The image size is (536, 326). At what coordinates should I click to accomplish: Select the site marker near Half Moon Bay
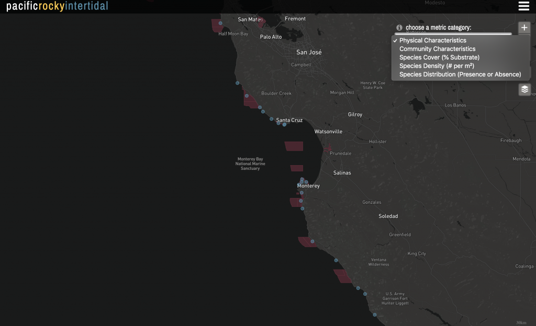pos(220,23)
